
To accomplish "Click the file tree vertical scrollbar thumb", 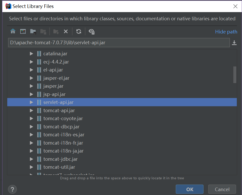I will (x=235, y=75).
